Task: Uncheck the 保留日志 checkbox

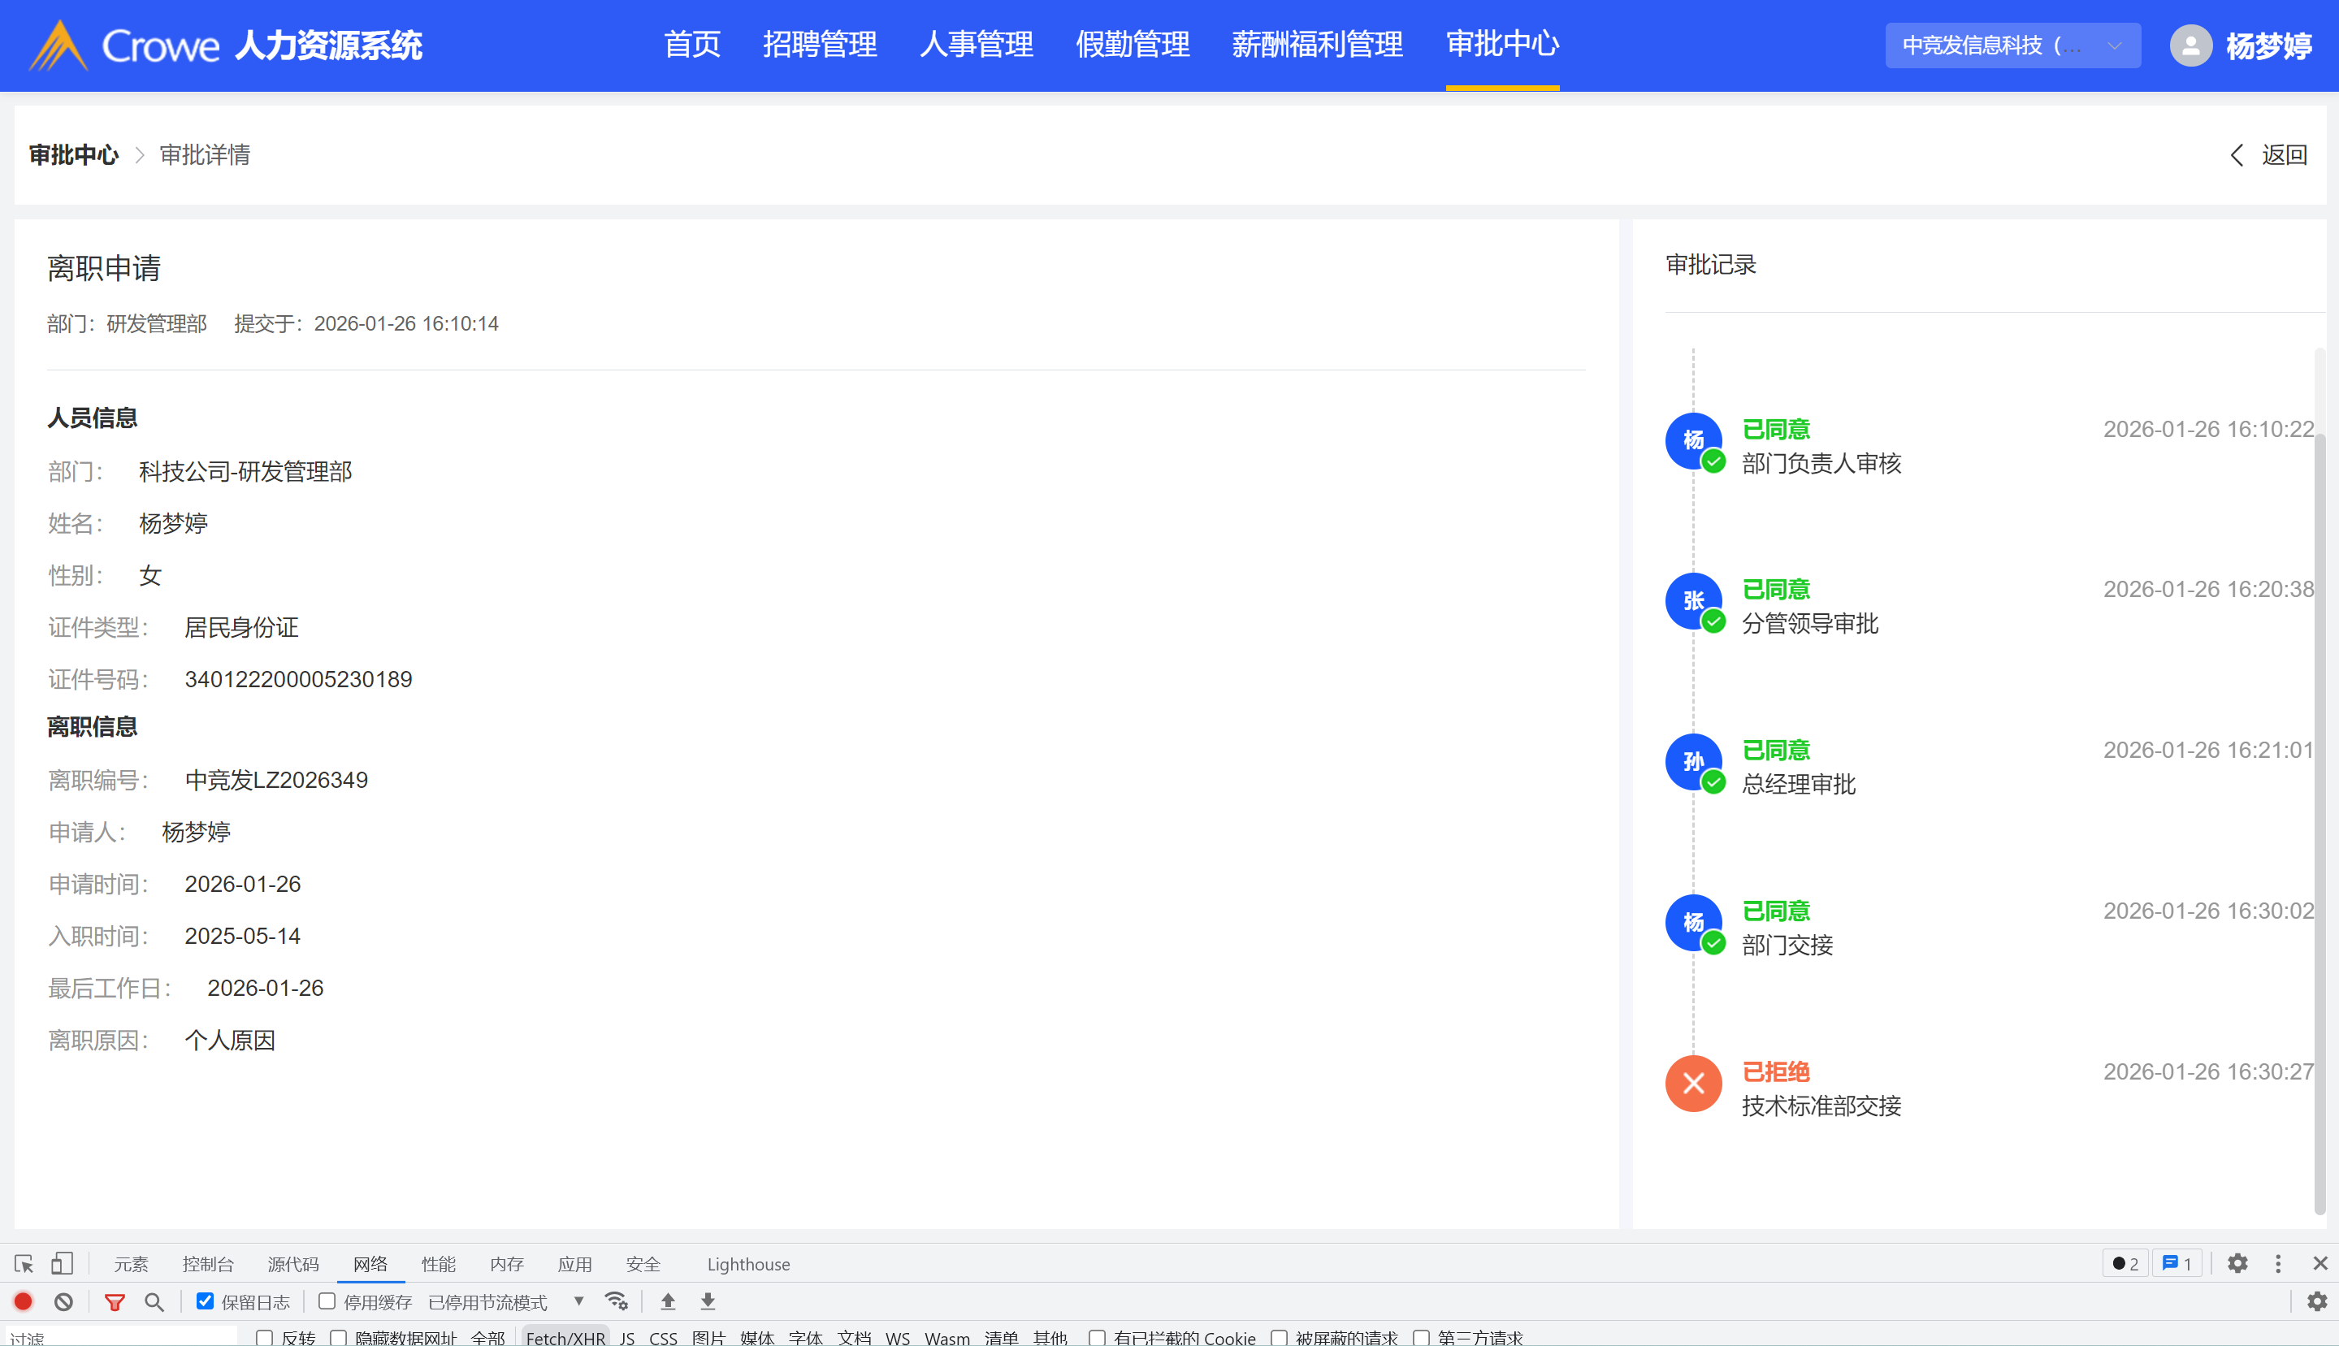Action: pos(206,1301)
